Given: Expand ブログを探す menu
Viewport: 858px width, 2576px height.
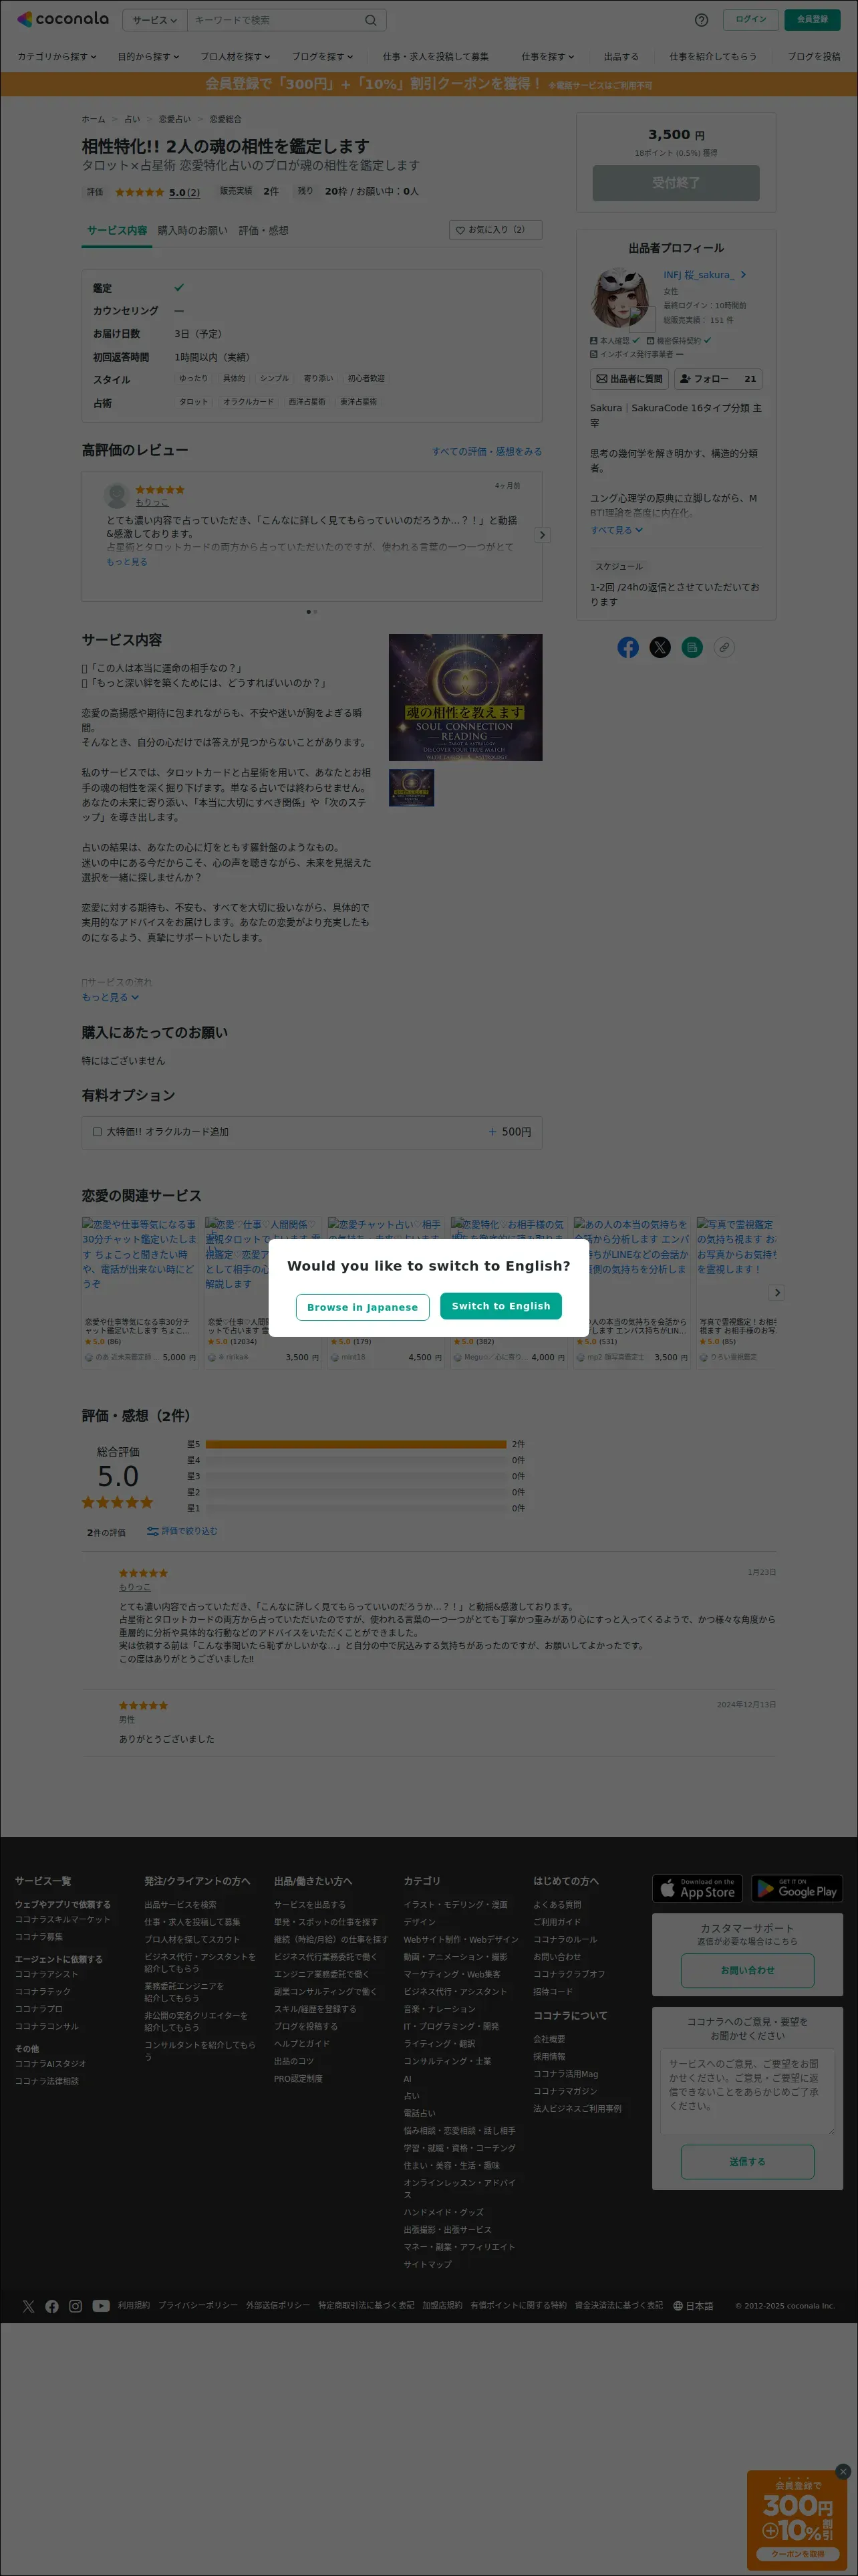Looking at the screenshot, I should coord(323,57).
